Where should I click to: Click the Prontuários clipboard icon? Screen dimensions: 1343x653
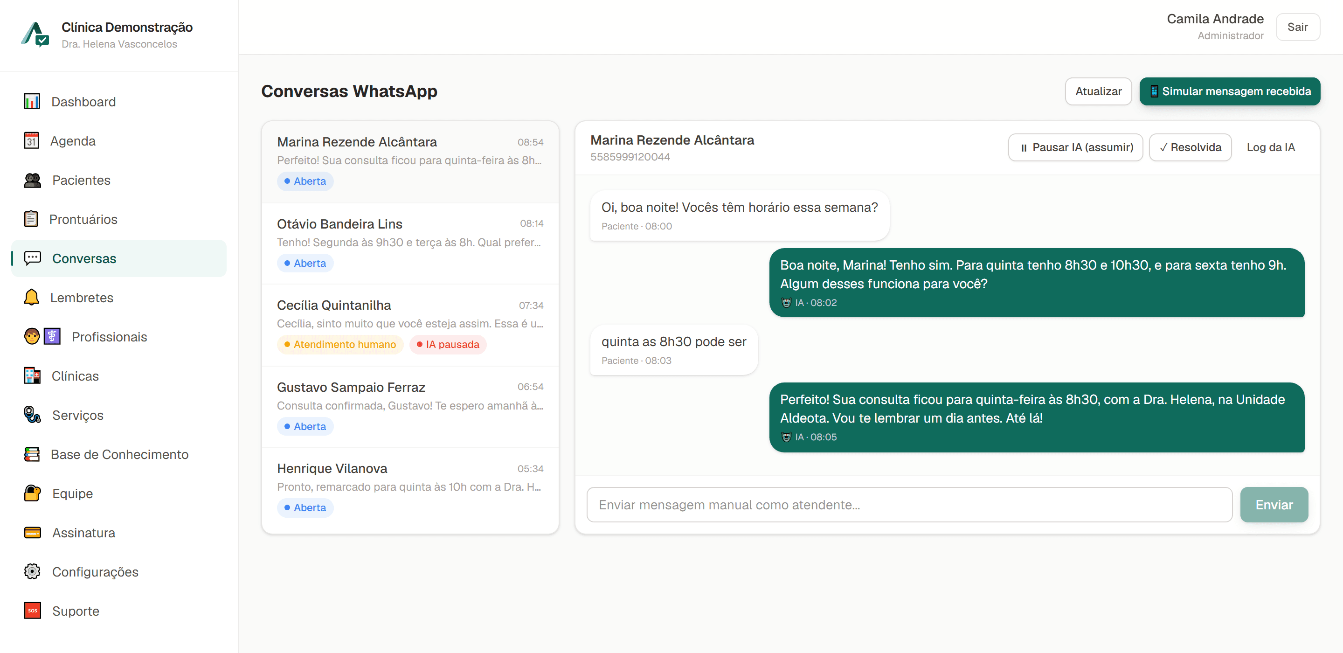pyautogui.click(x=31, y=219)
